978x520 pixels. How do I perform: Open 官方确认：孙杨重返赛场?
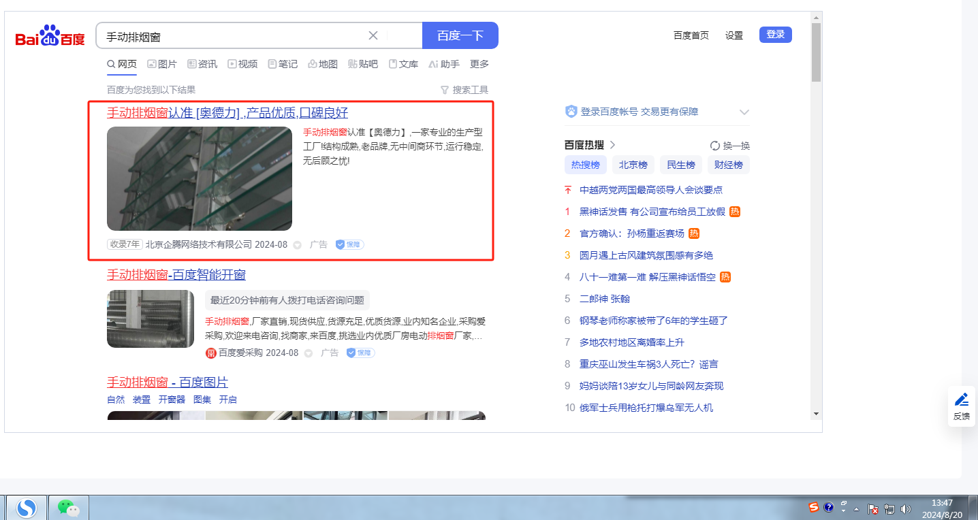pos(632,233)
